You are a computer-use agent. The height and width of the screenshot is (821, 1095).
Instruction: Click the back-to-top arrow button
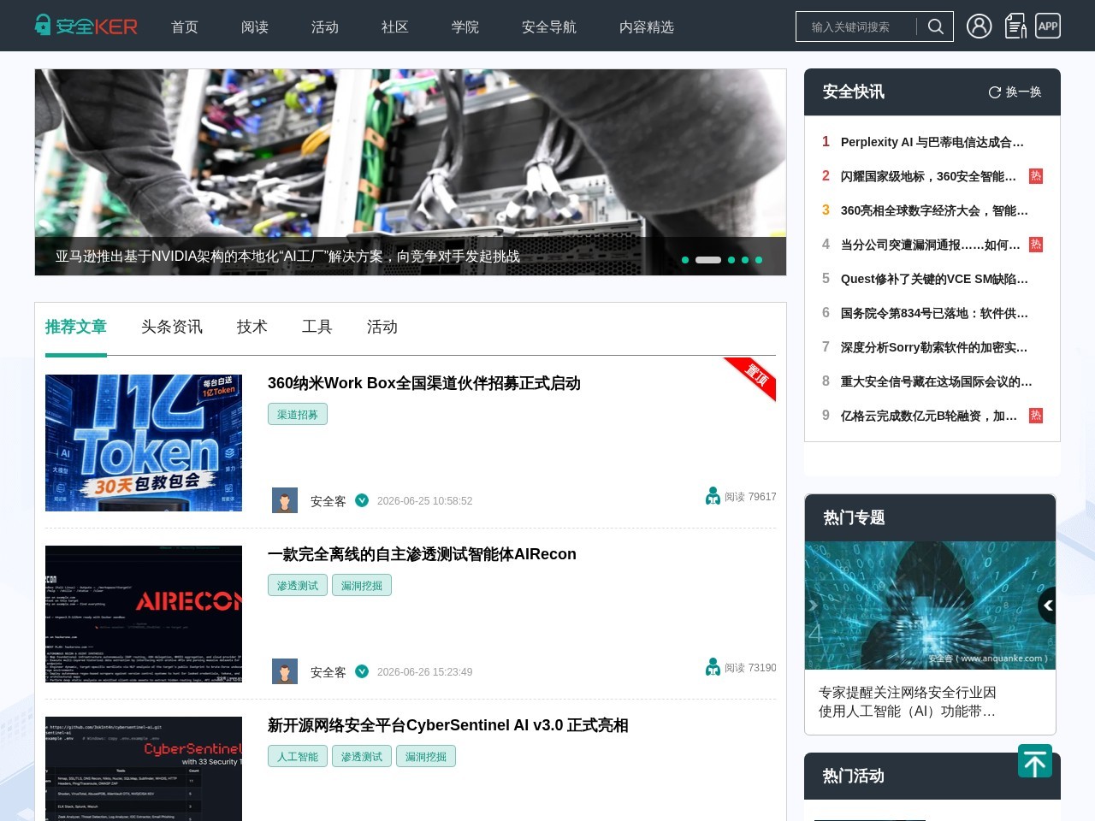(x=1035, y=761)
